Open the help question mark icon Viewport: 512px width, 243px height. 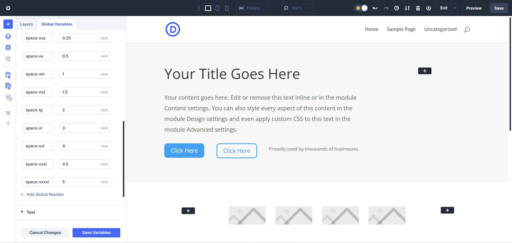click(x=8, y=124)
